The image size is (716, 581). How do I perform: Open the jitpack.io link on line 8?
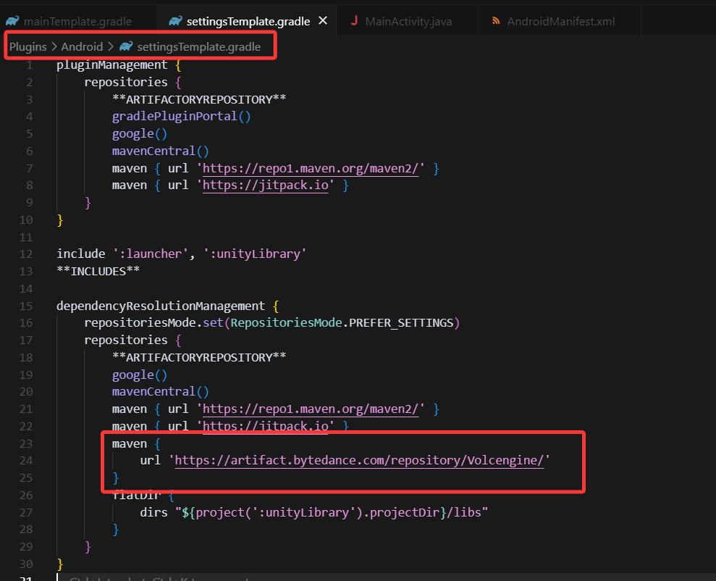click(x=265, y=185)
